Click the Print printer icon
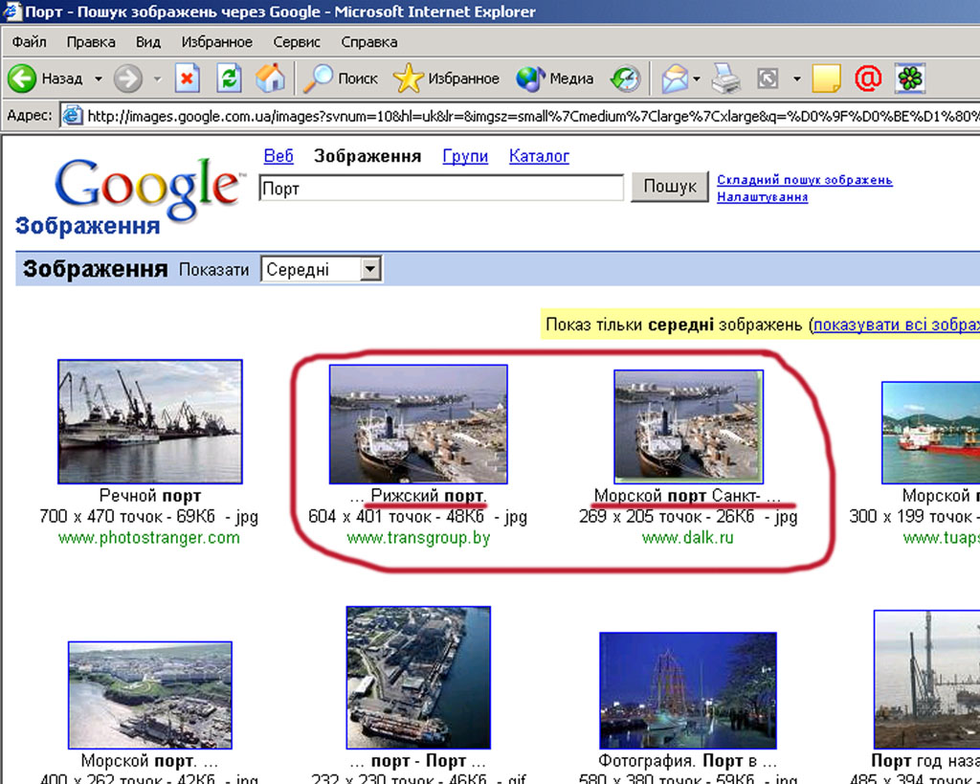The height and width of the screenshot is (784, 980). (725, 78)
